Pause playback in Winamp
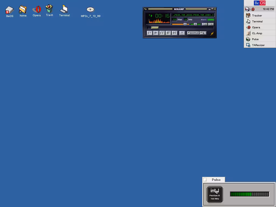Viewport: 276px width, 207px height. pos(162,33)
